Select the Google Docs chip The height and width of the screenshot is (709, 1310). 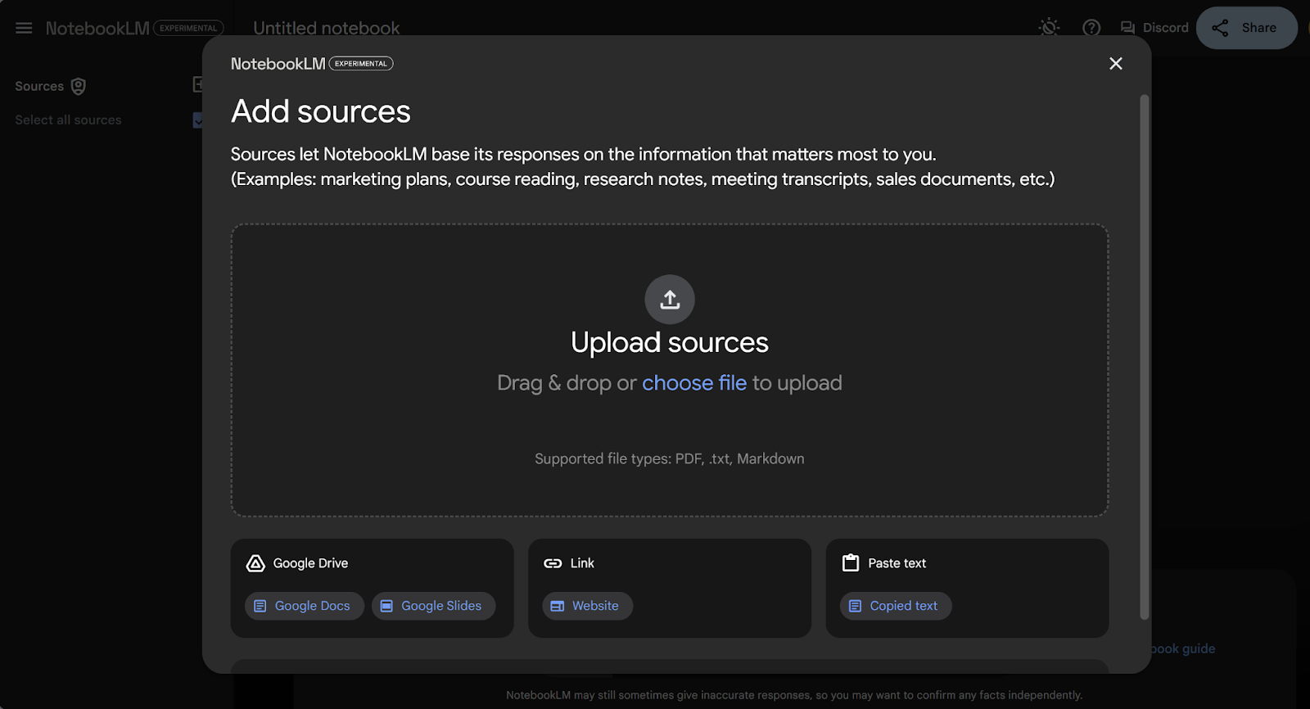click(x=304, y=606)
